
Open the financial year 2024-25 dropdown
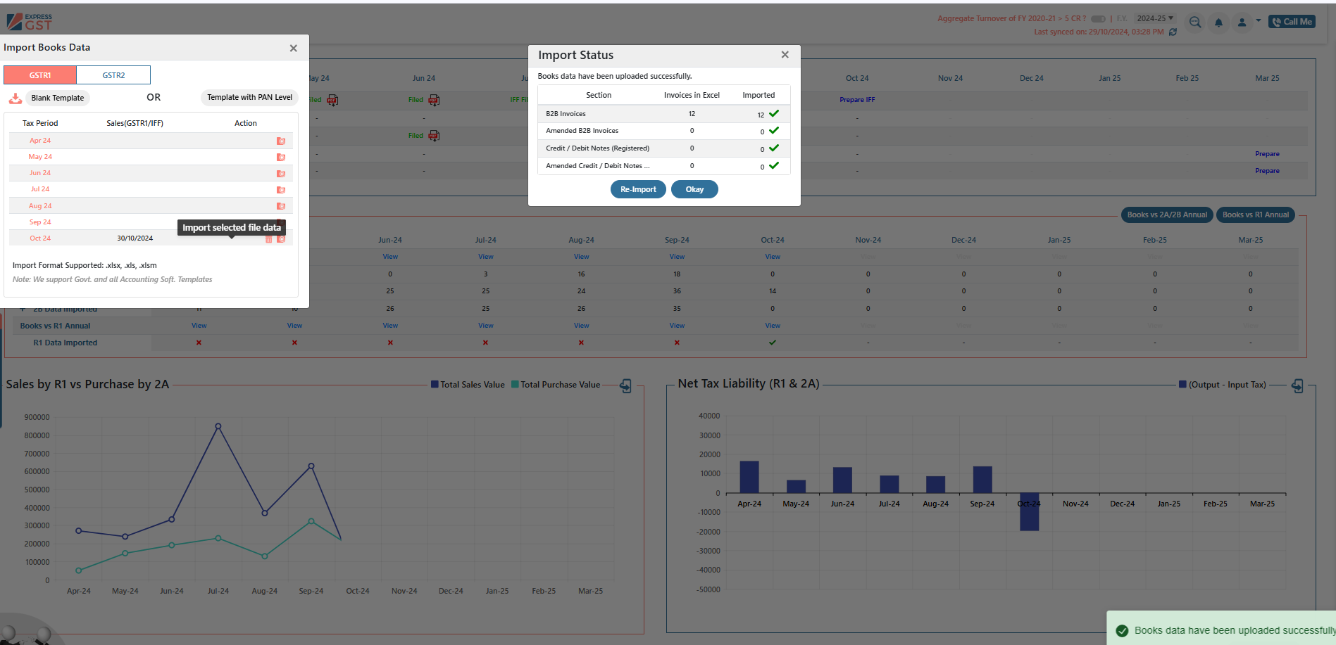point(1155,18)
